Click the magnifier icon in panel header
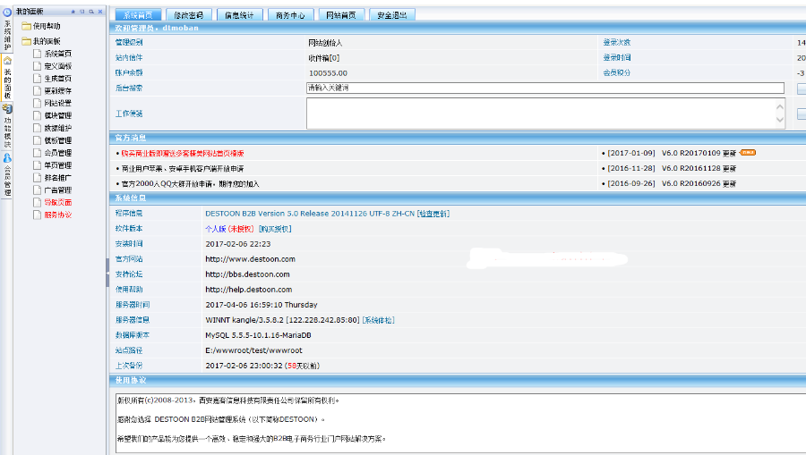 click(x=91, y=12)
